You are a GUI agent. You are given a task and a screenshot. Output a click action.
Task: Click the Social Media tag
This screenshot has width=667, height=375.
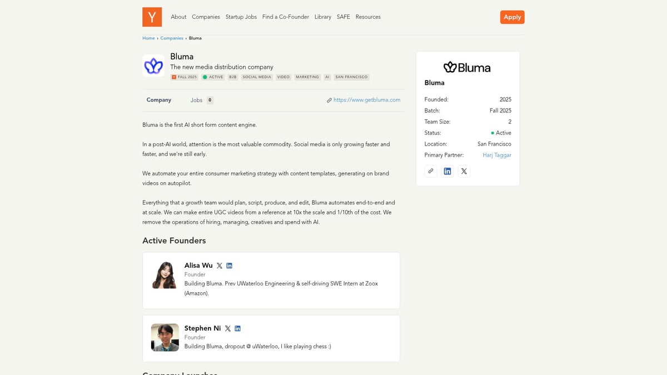click(x=256, y=77)
